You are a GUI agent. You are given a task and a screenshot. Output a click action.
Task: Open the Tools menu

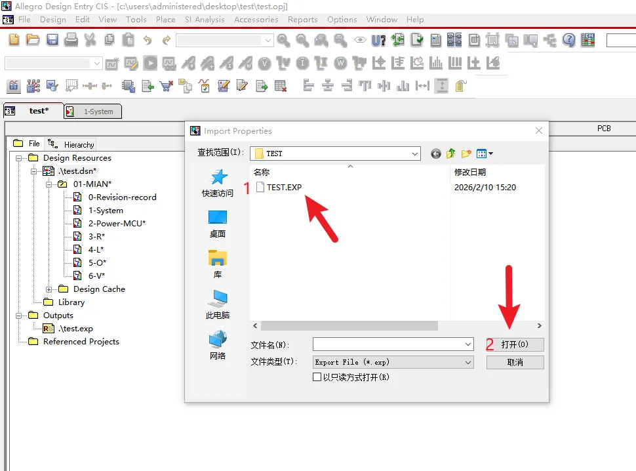136,20
